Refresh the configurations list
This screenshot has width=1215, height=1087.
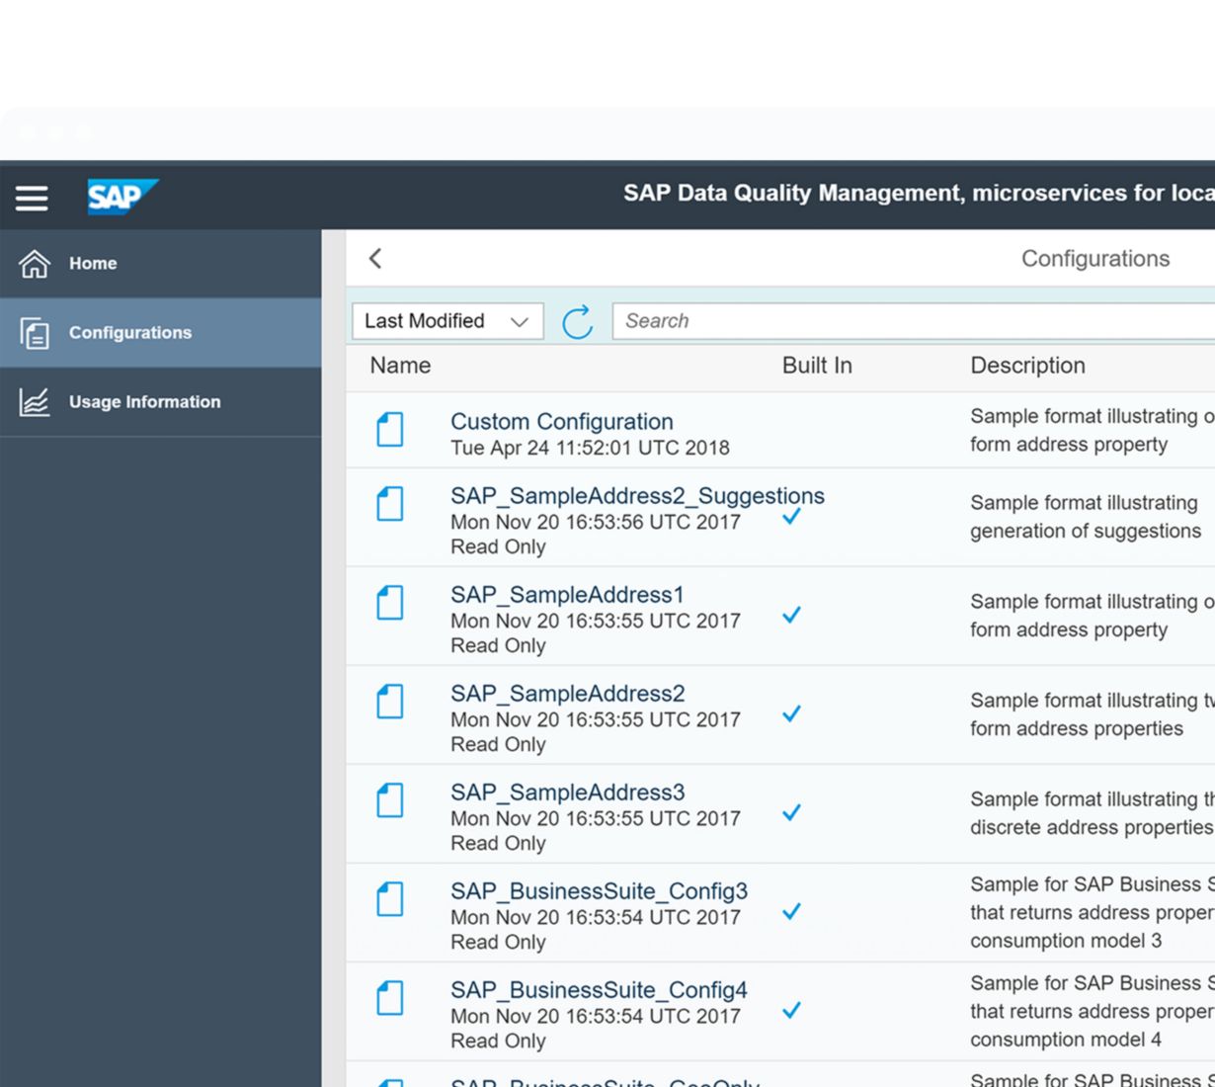[x=578, y=322]
